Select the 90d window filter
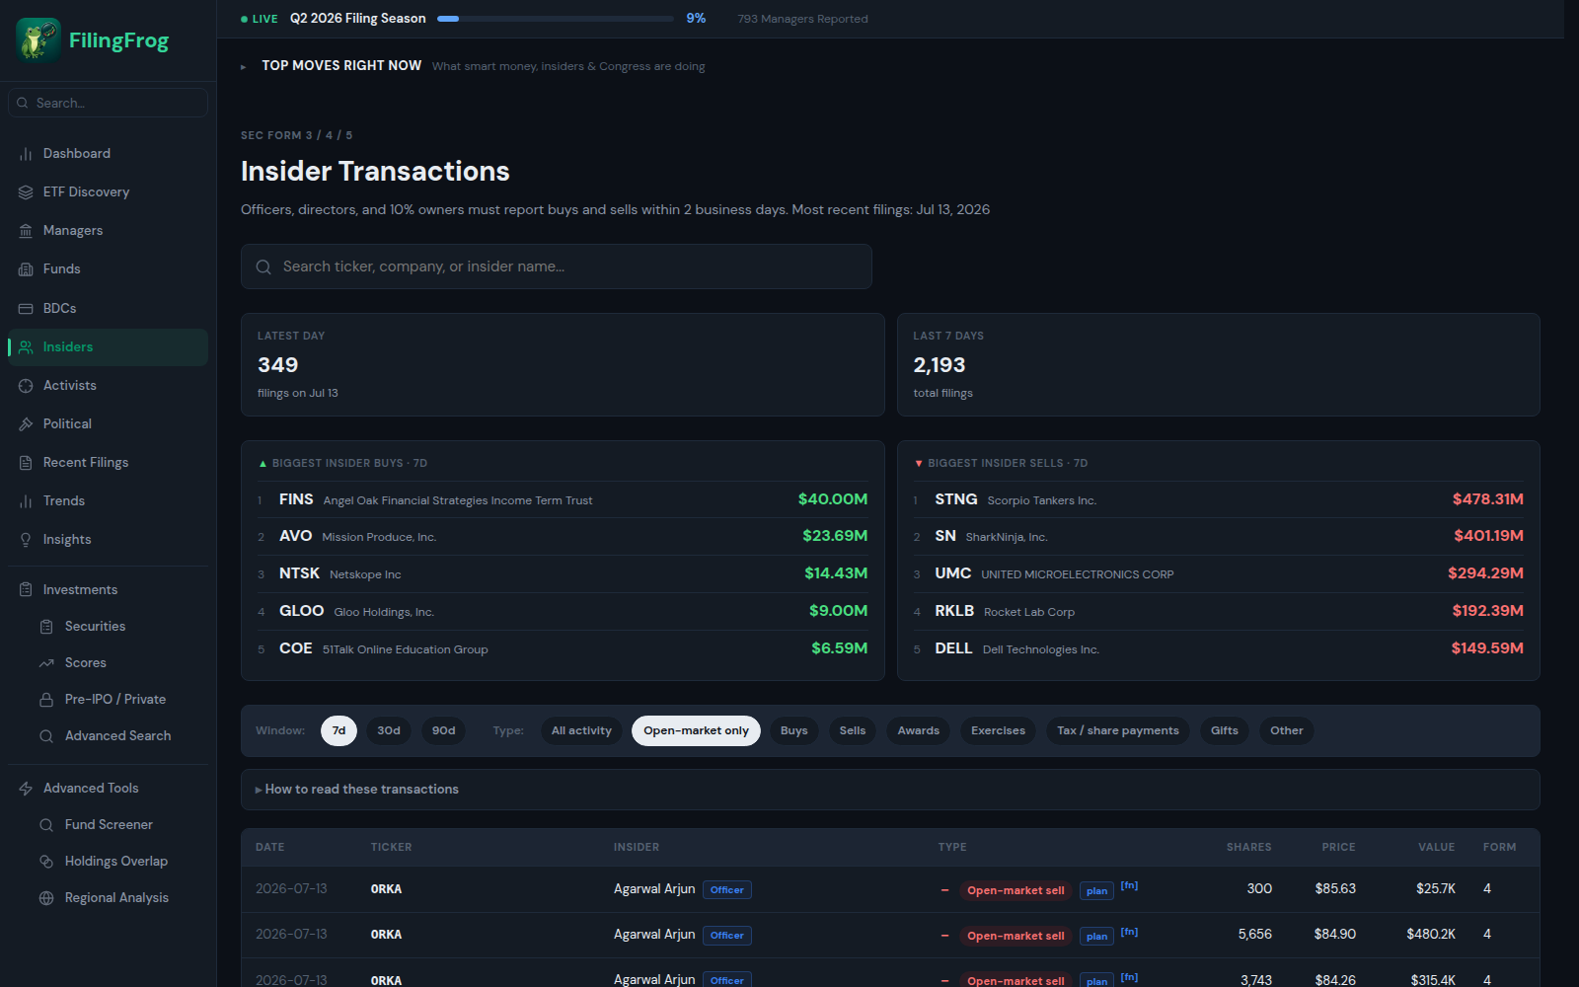 click(x=444, y=730)
